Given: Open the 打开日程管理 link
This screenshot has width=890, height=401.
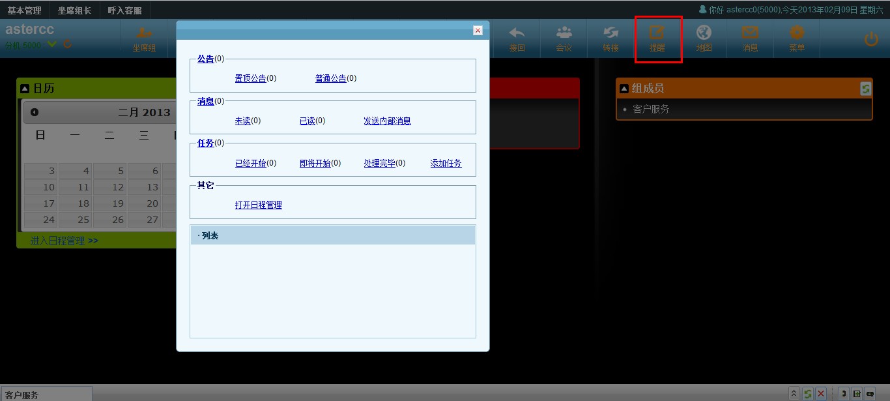Looking at the screenshot, I should pos(258,205).
